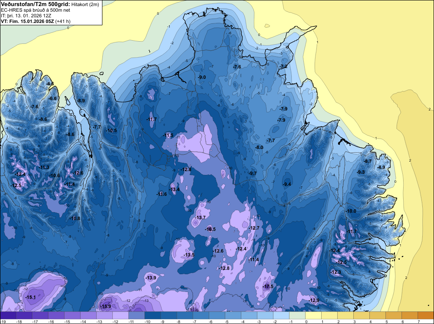
Task: Click the -15.1 temperature label
Action: coord(30,297)
